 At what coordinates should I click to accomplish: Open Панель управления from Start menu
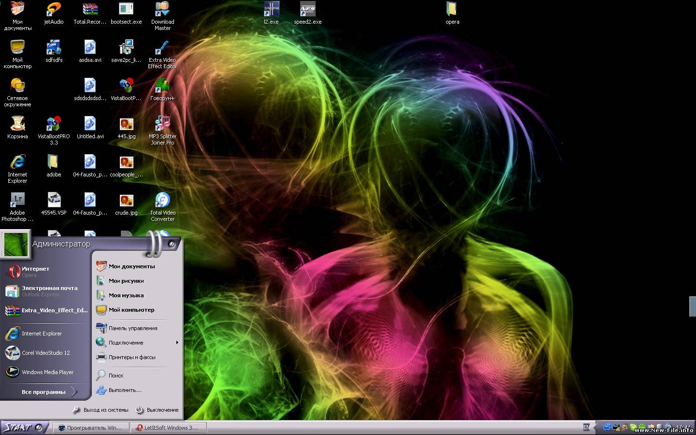point(132,328)
